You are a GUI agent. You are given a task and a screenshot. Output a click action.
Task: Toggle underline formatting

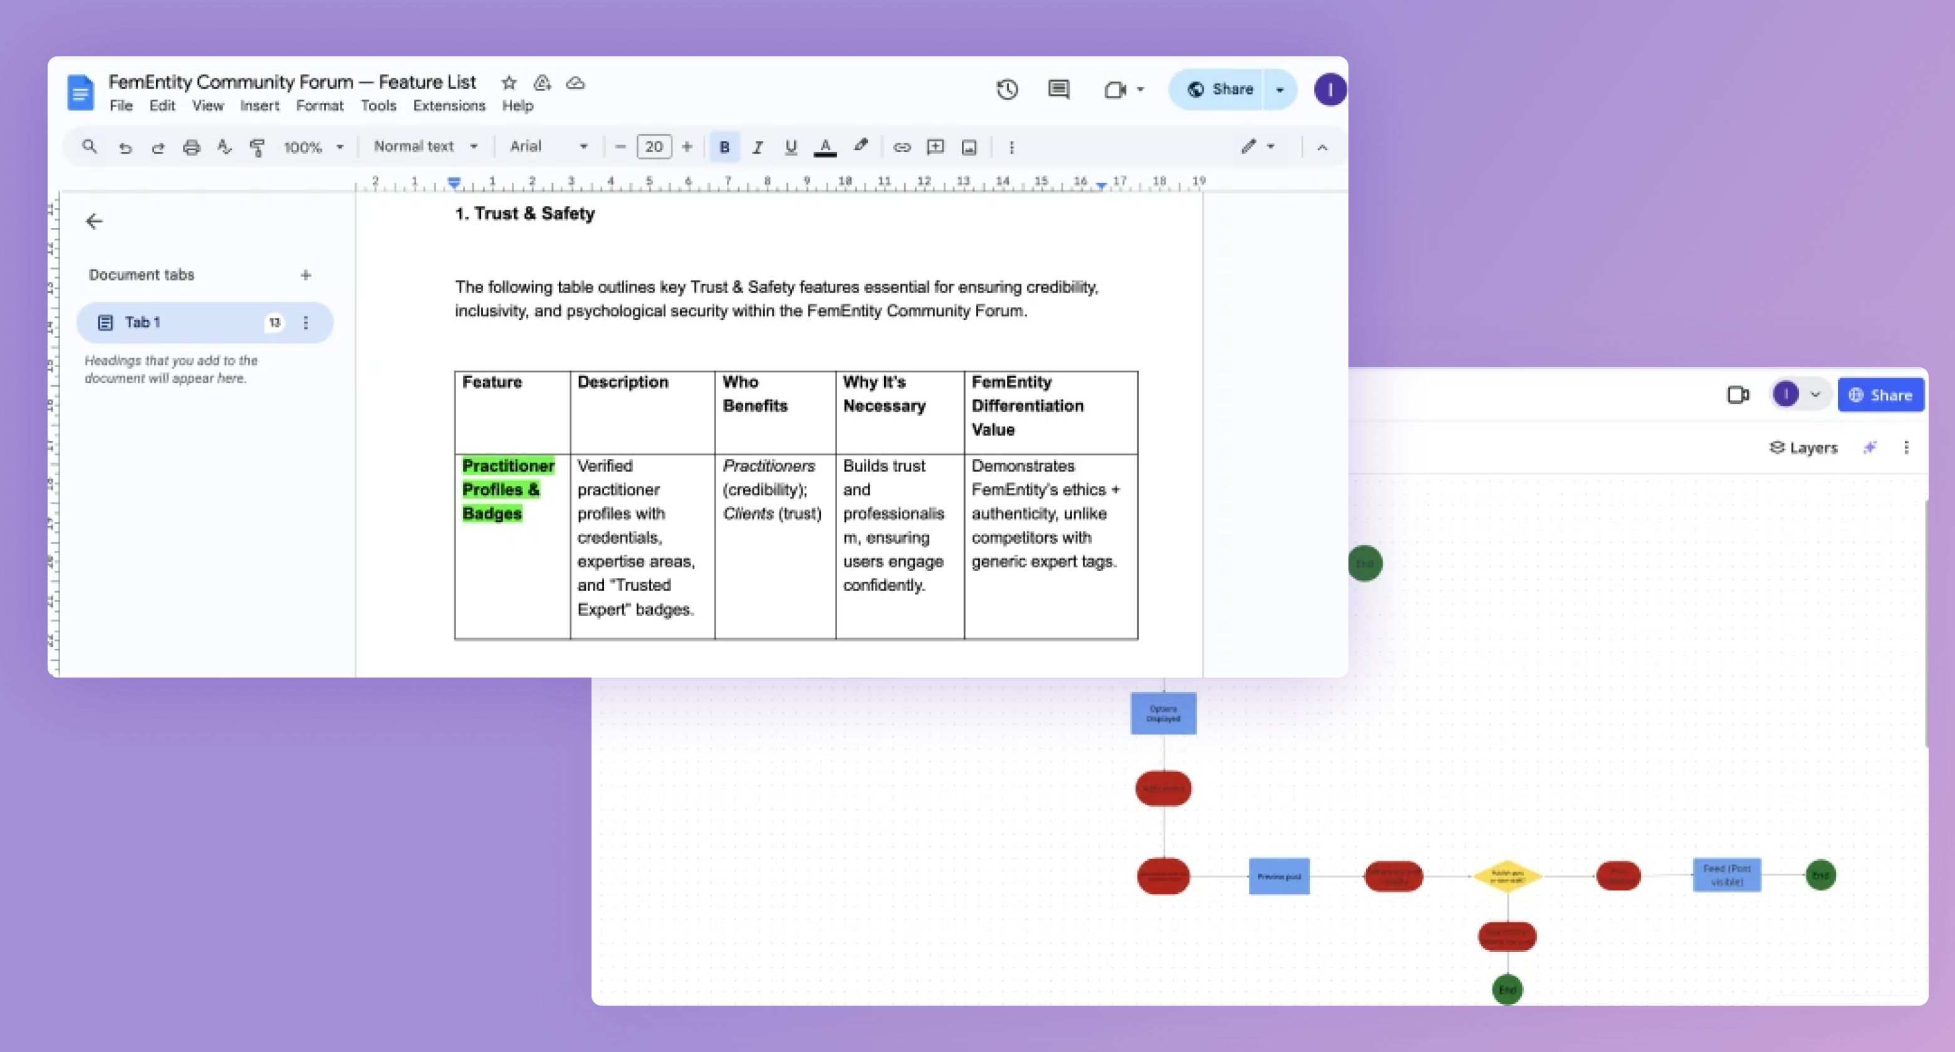(790, 147)
